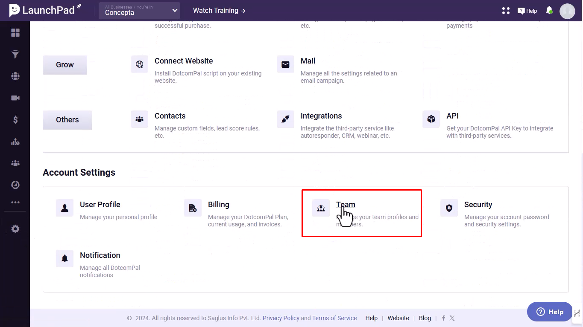Open the API settings
This screenshot has width=583, height=327.
(x=453, y=116)
